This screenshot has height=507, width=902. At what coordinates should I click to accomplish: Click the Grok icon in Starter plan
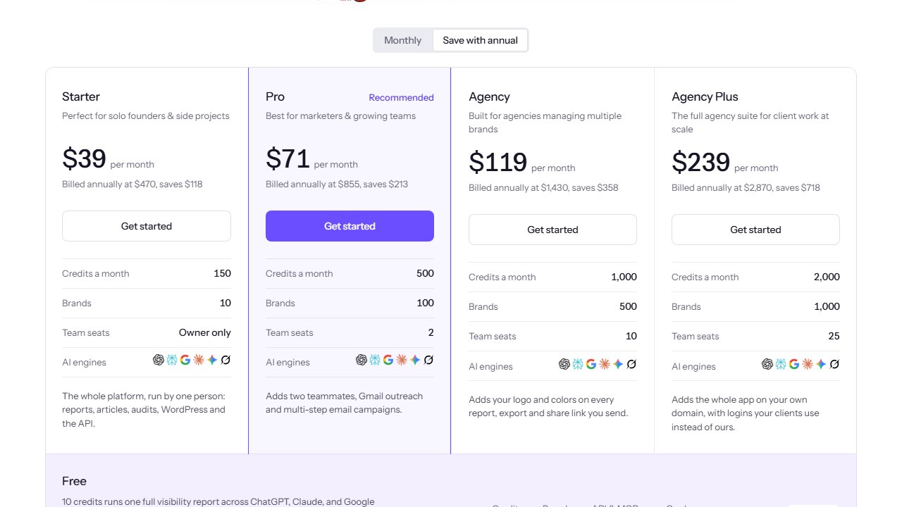[x=225, y=360]
